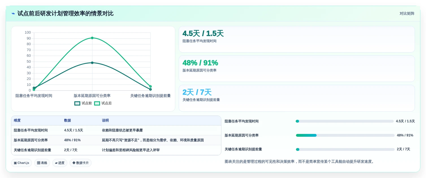
Task: Select the 数据卡片 tag chip
Action: (x=81, y=163)
